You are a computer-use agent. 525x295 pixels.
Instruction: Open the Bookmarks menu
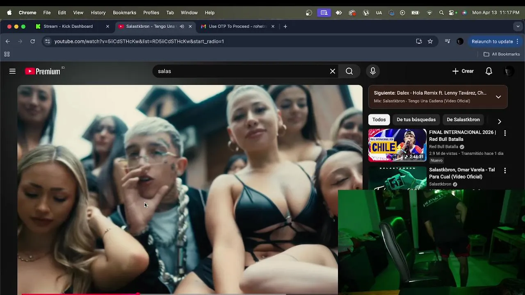tap(124, 13)
